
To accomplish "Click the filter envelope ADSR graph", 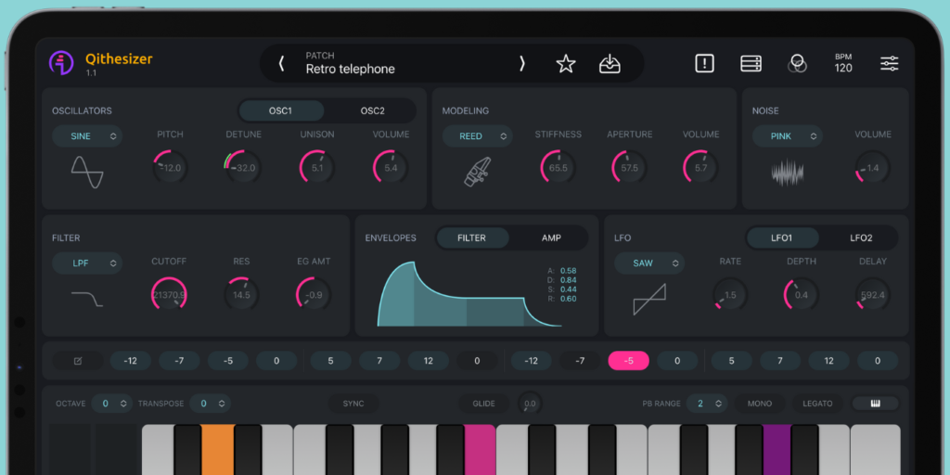I will point(469,294).
